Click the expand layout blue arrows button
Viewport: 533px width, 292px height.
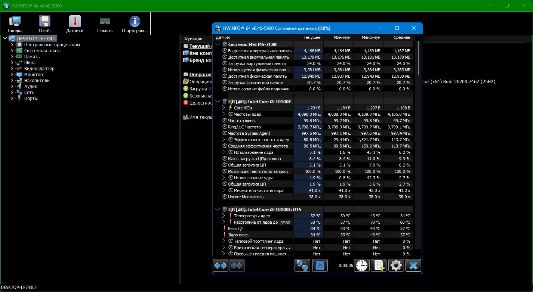221,265
